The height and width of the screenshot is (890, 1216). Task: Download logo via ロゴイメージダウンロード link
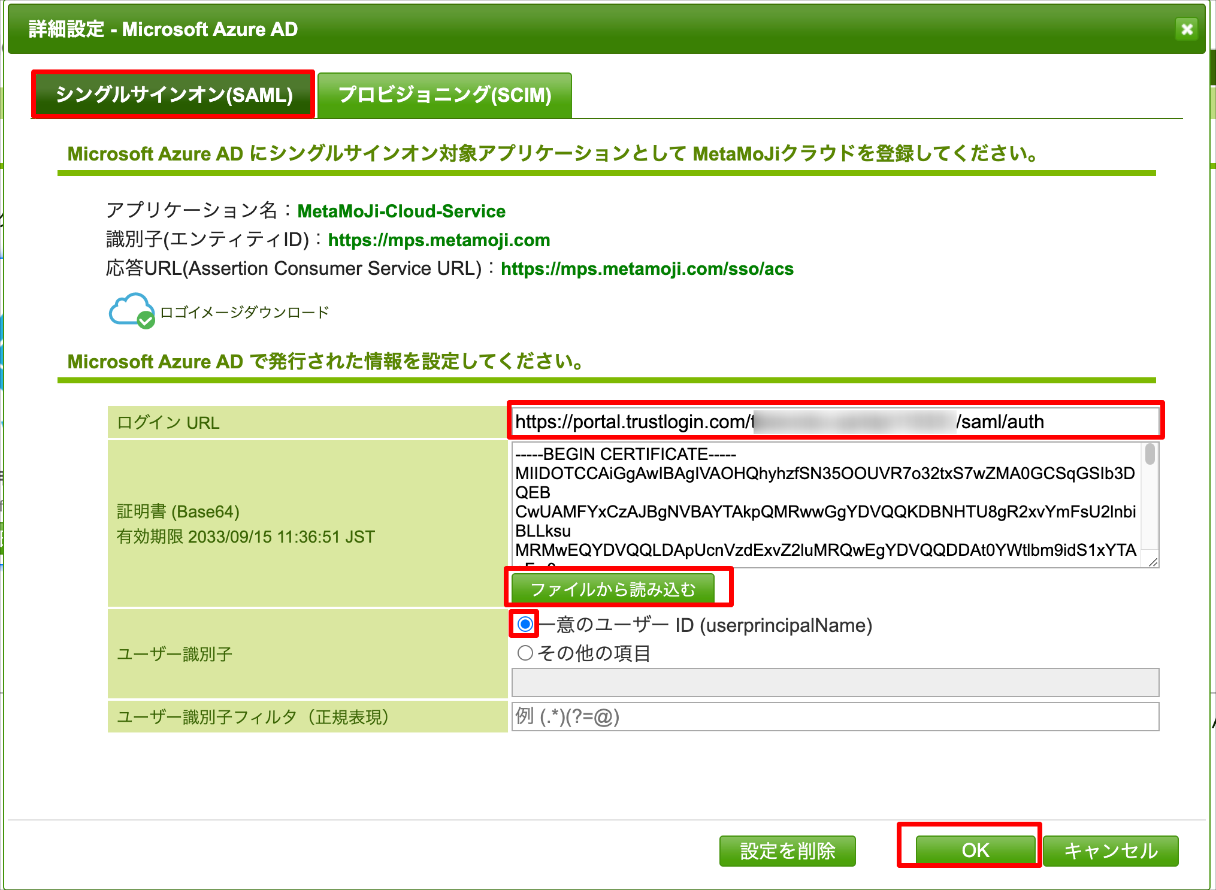(x=244, y=312)
